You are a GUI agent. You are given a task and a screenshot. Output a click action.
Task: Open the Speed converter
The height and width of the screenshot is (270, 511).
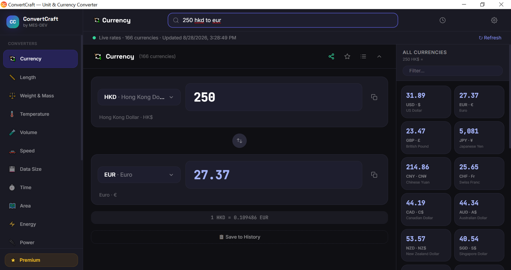(x=41, y=151)
